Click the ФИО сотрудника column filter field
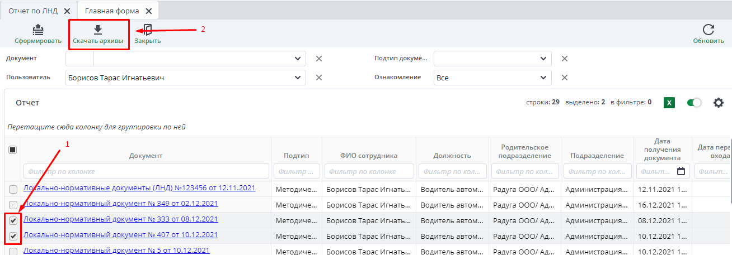Image resolution: width=732 pixels, height=255 pixels. [369, 171]
